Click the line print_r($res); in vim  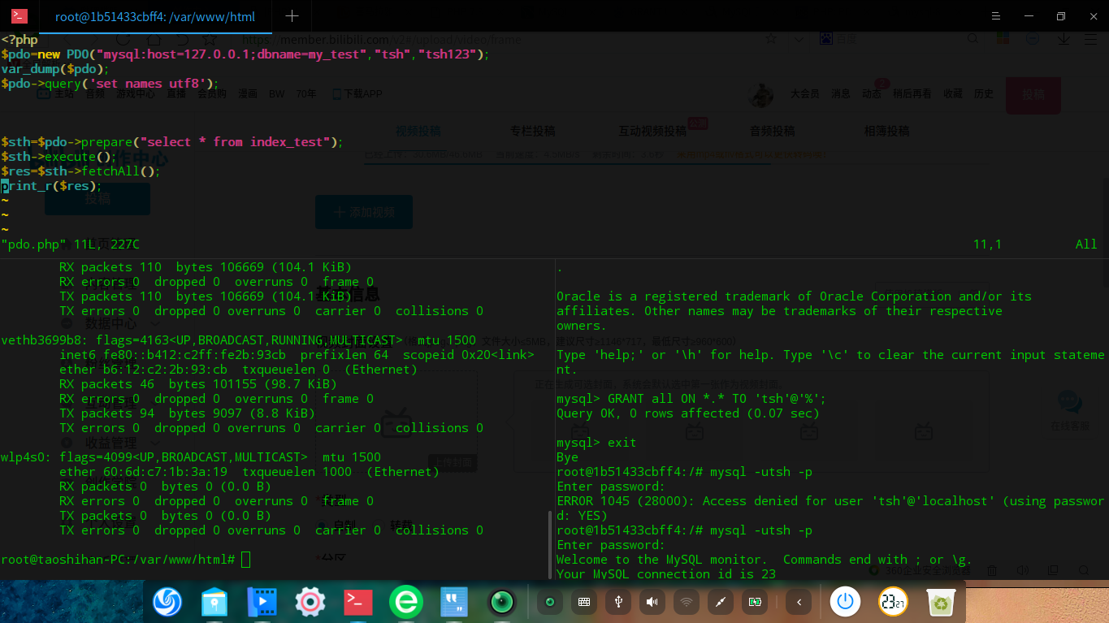tap(52, 186)
